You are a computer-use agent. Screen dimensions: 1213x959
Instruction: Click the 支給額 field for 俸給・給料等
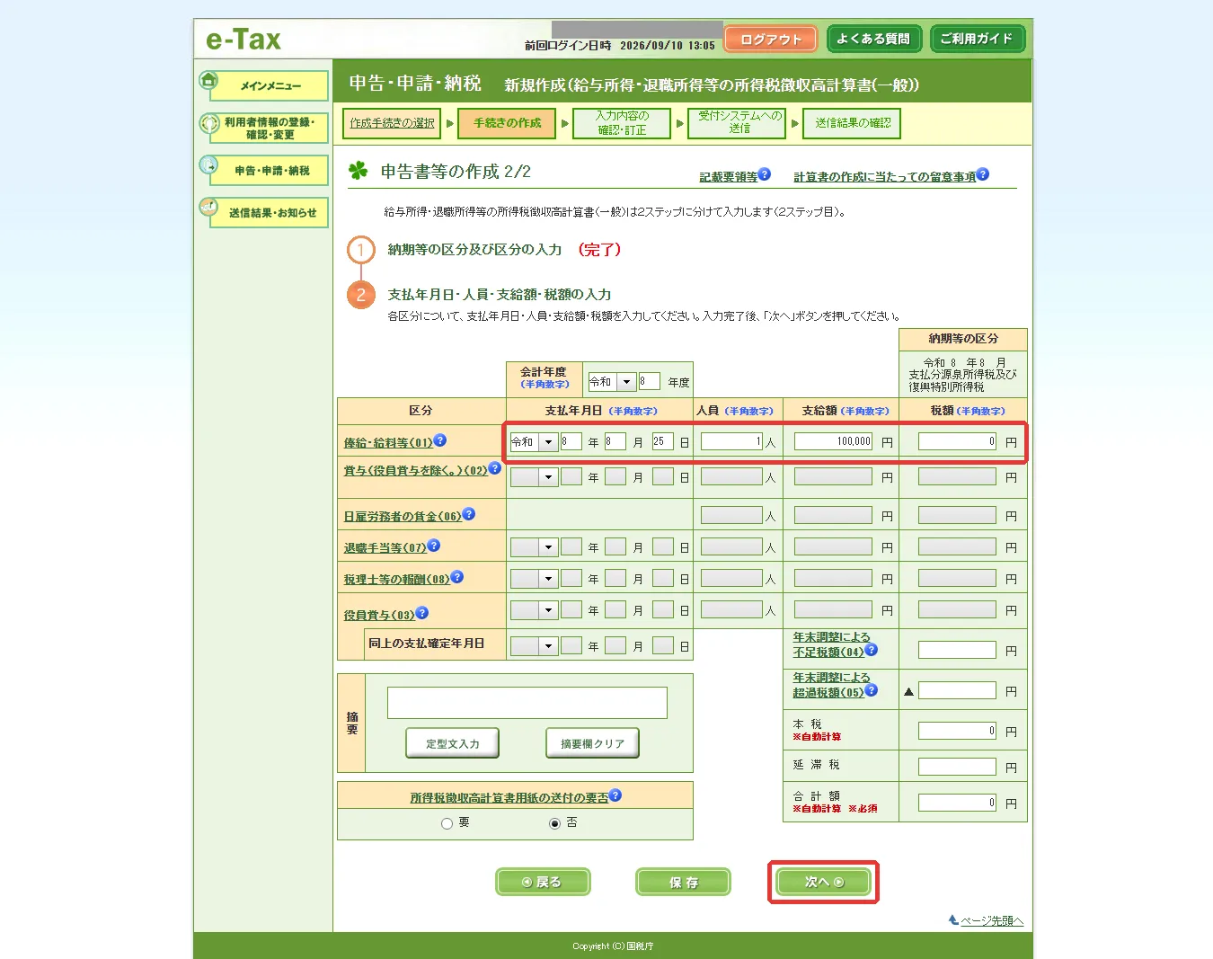tap(834, 441)
